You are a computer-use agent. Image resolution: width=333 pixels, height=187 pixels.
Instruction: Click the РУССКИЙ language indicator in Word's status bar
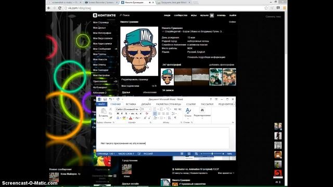[148, 154]
